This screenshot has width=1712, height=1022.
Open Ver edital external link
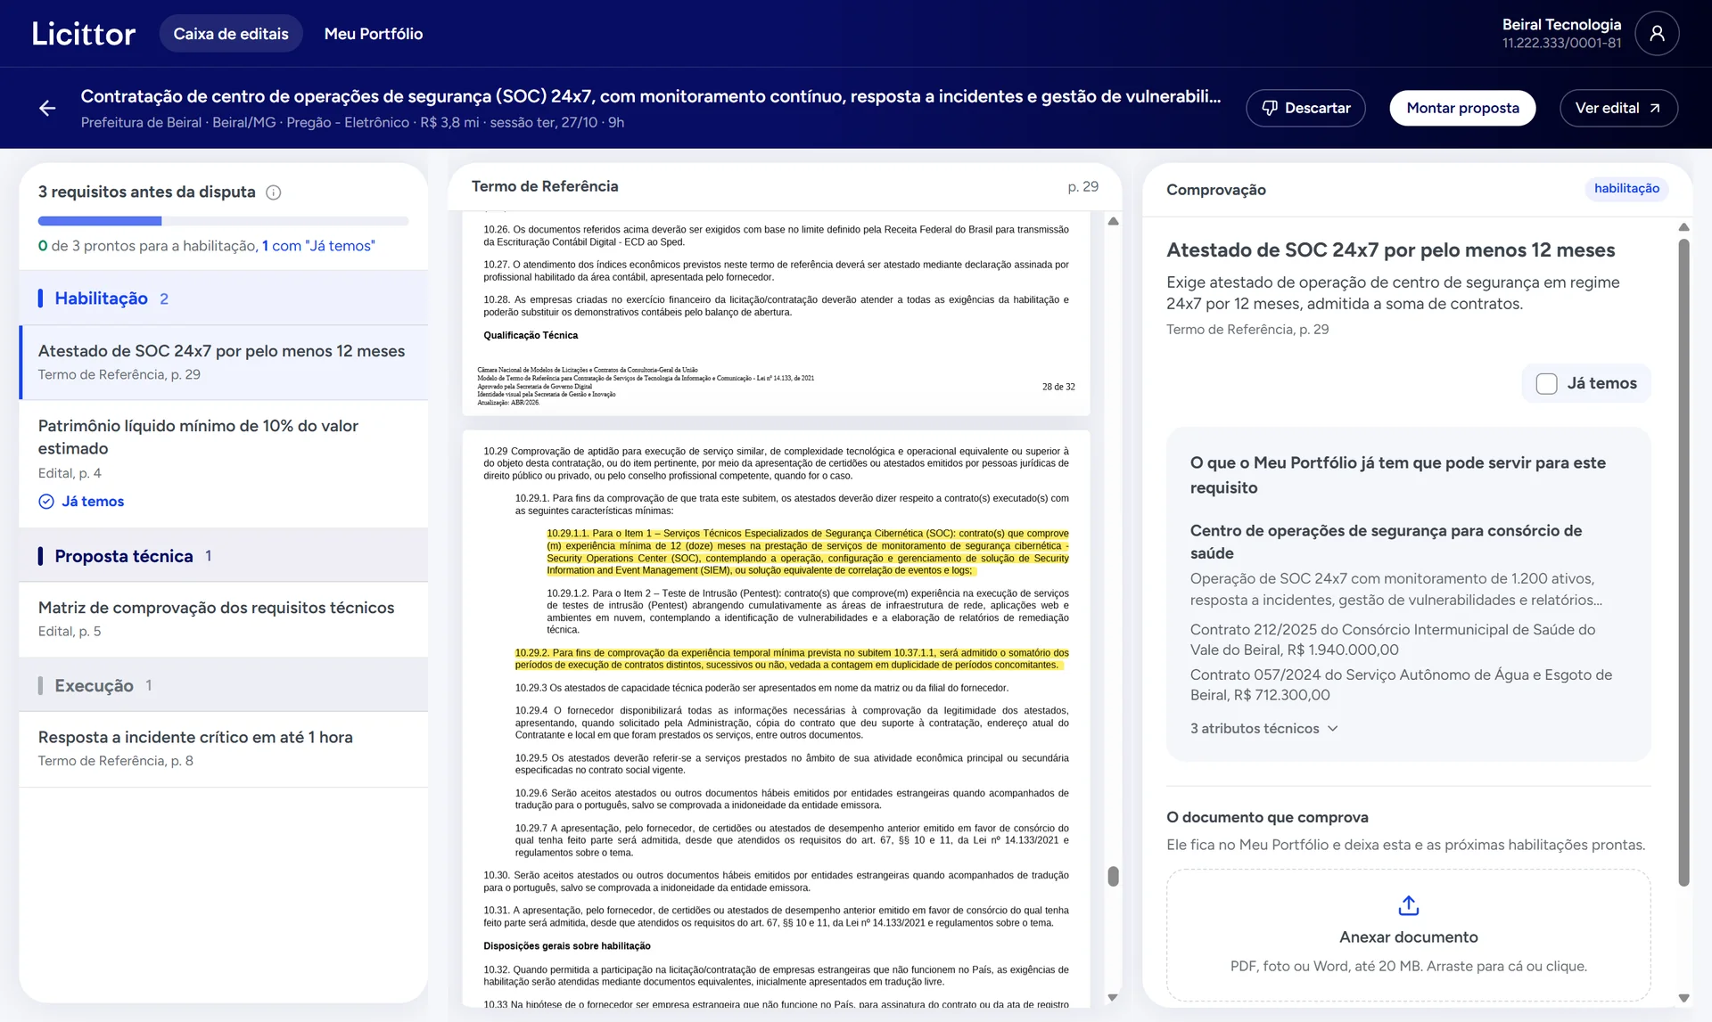[1618, 108]
